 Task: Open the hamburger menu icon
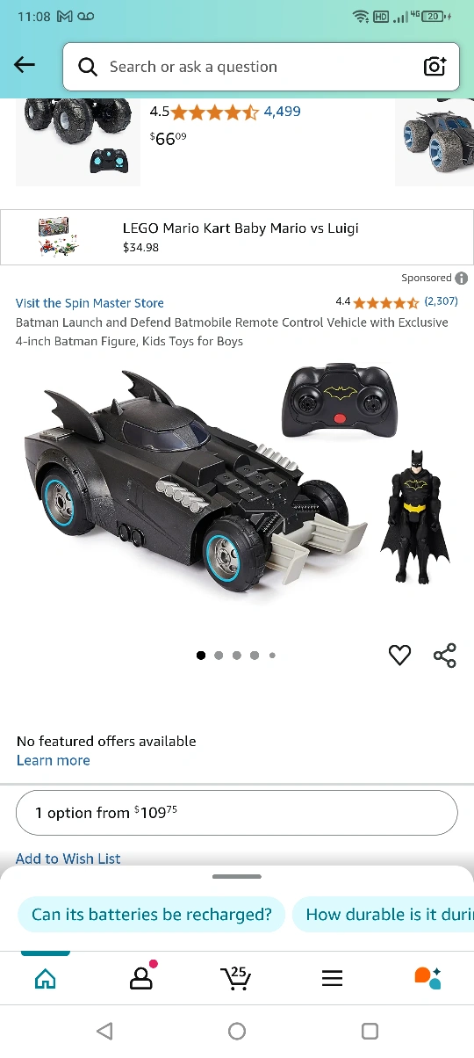click(332, 978)
